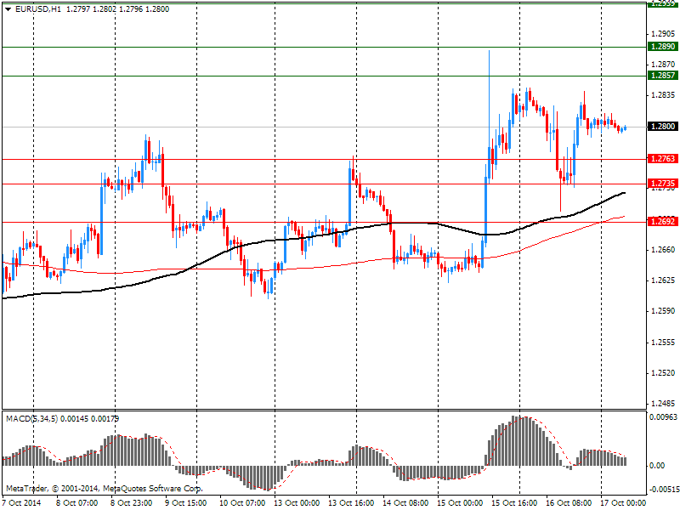Open the chart menu triangle beside EURUSD,H1
Viewport: 680px width, 510px height.
(8, 9)
